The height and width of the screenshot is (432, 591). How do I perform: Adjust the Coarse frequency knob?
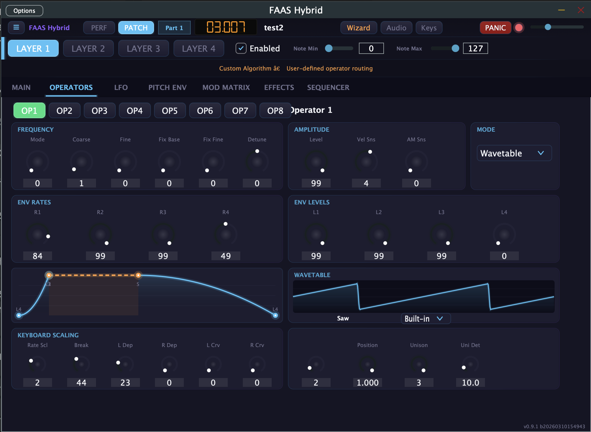coord(81,161)
